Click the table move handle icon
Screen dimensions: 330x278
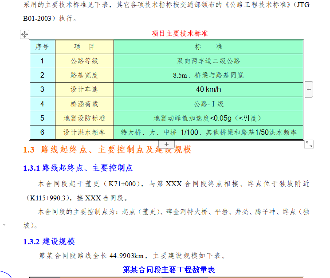tap(25, 34)
